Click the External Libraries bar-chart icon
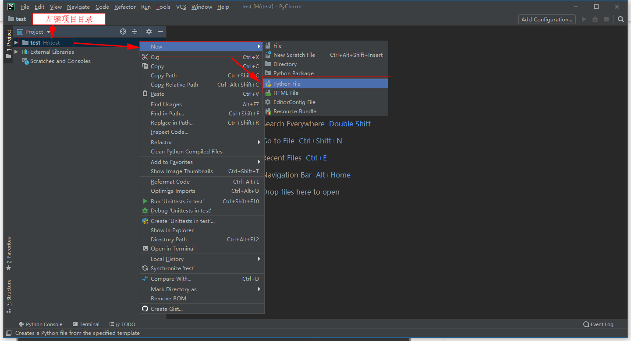Viewport: 631px width, 341px height. tap(25, 52)
